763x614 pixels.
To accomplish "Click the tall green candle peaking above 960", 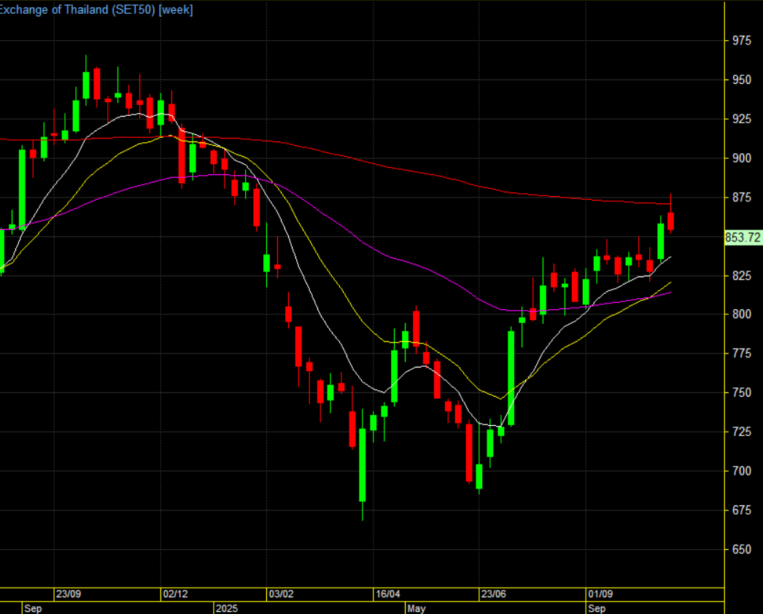I will tap(86, 85).
